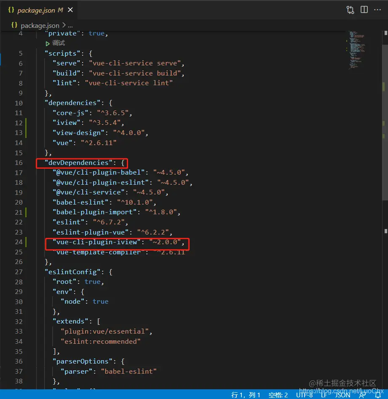Click the minimap code overview

tap(357, 50)
